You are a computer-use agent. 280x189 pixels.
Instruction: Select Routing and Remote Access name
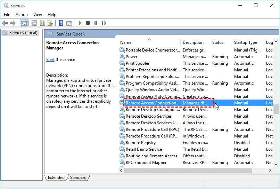151,156
